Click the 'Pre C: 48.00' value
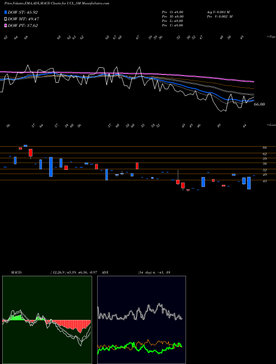The height and width of the screenshot is (364, 276). 173,25
